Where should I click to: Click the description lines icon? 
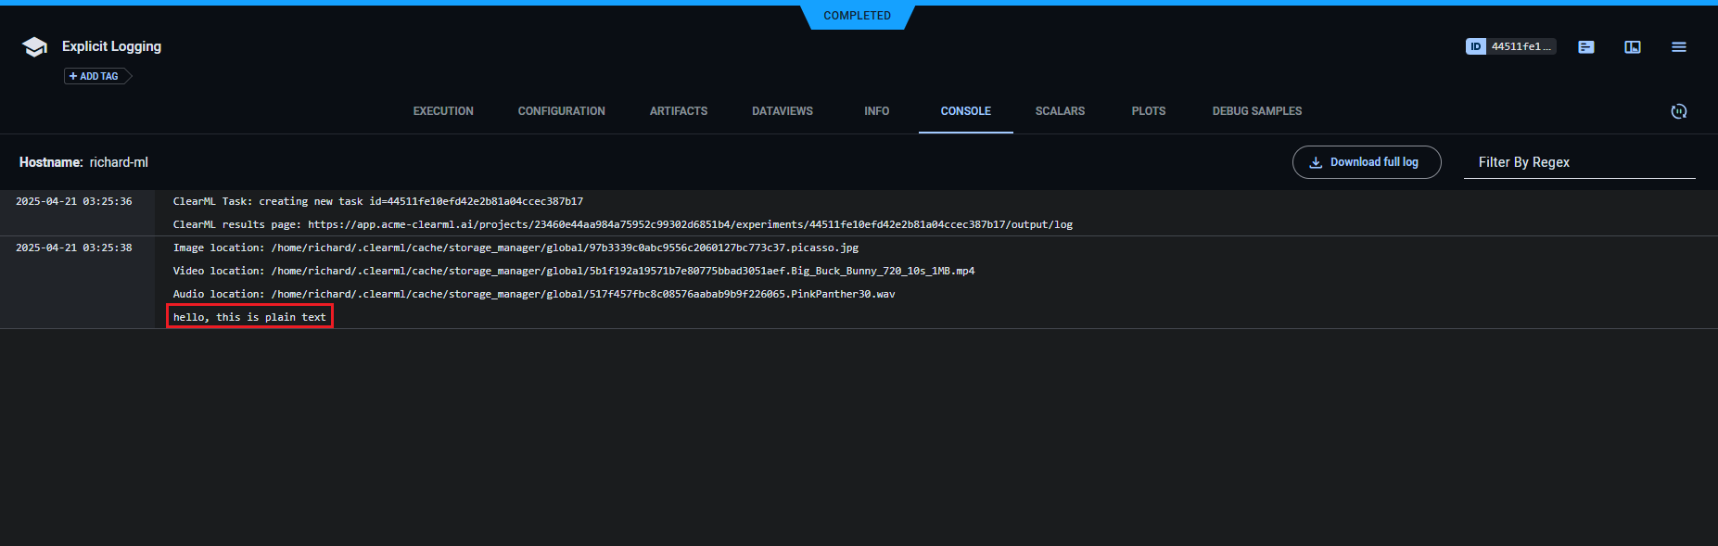[x=1586, y=47]
